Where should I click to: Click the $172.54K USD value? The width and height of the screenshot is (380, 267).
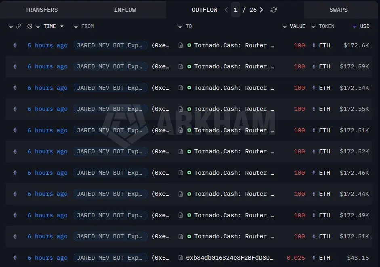(354, 88)
